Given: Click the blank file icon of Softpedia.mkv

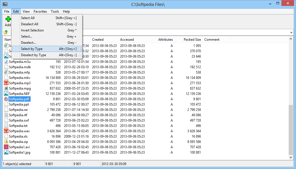Looking at the screenshot, I should pyautogui.click(x=6, y=77).
